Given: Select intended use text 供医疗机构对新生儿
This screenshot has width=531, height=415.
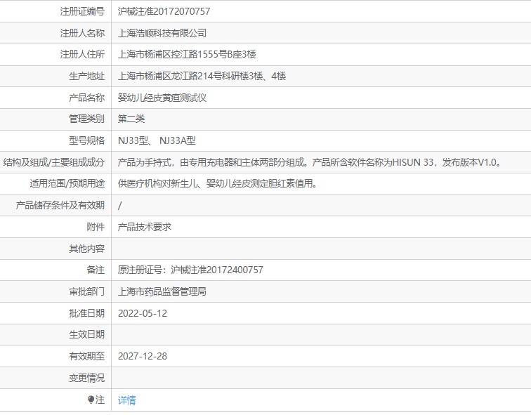Looking at the screenshot, I should point(218,183).
